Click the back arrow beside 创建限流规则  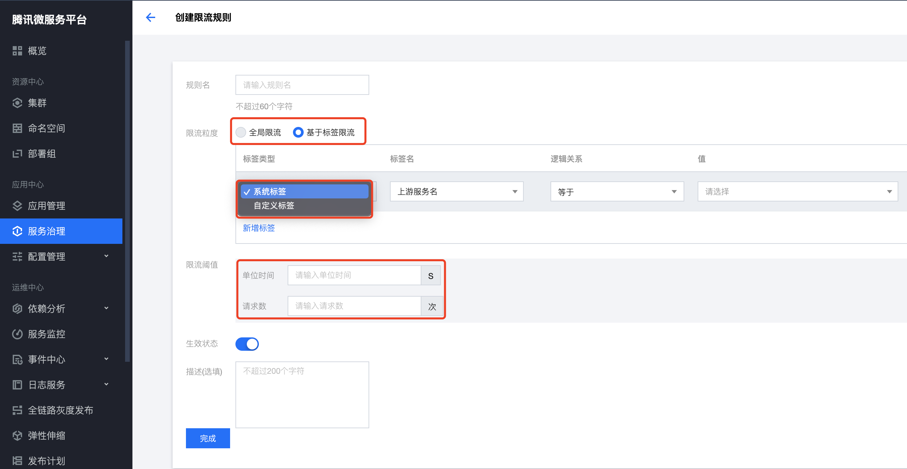click(151, 17)
